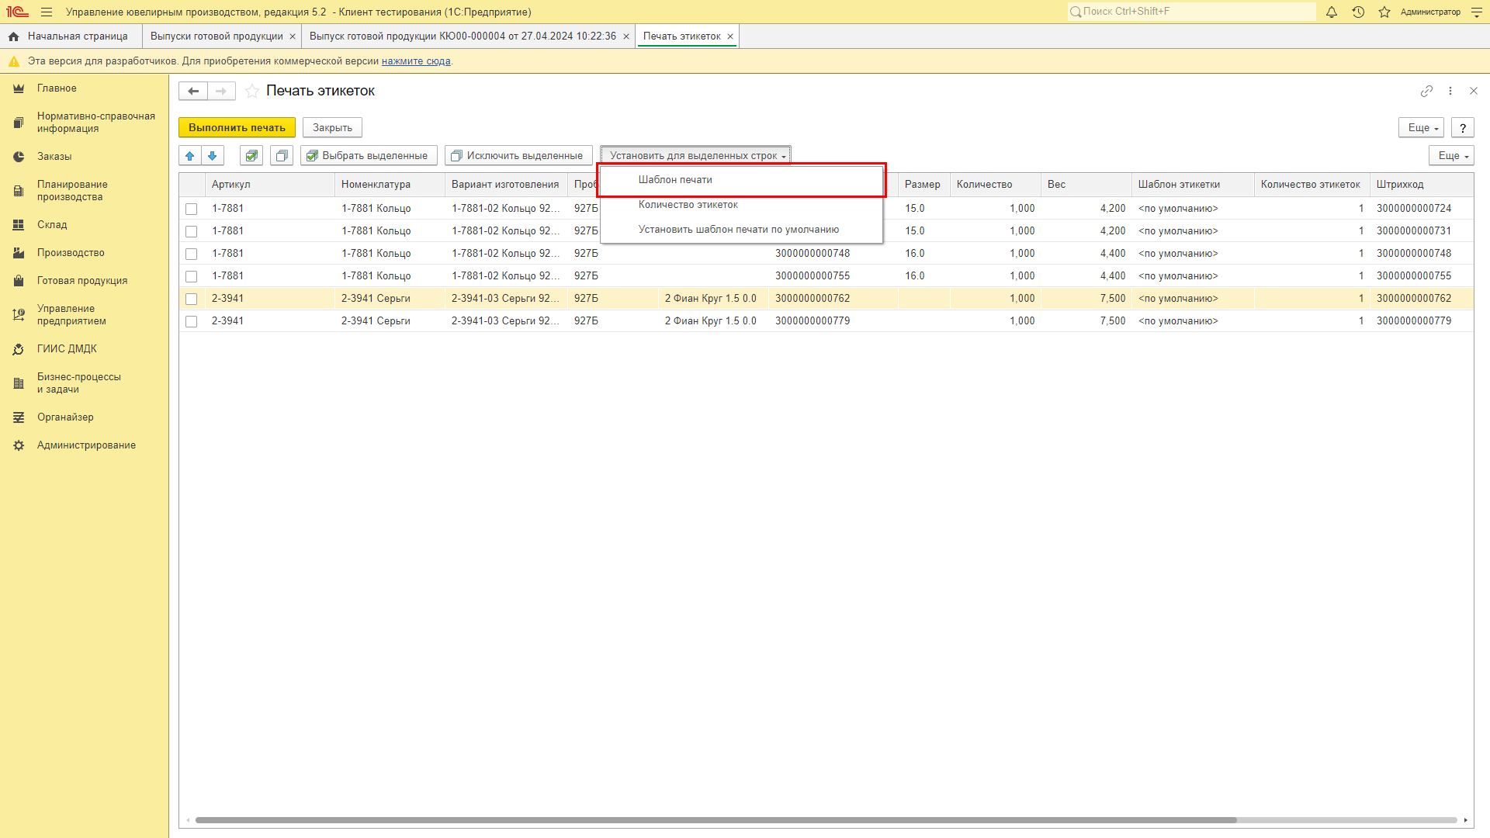Sort by the Артикул column header
Image resolution: width=1490 pixels, height=838 pixels.
coord(270,185)
